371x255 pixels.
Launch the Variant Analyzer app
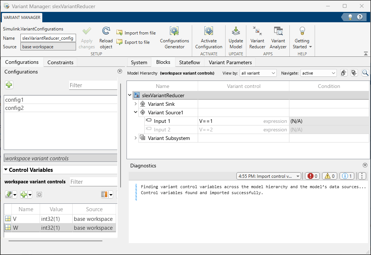tap(278, 37)
